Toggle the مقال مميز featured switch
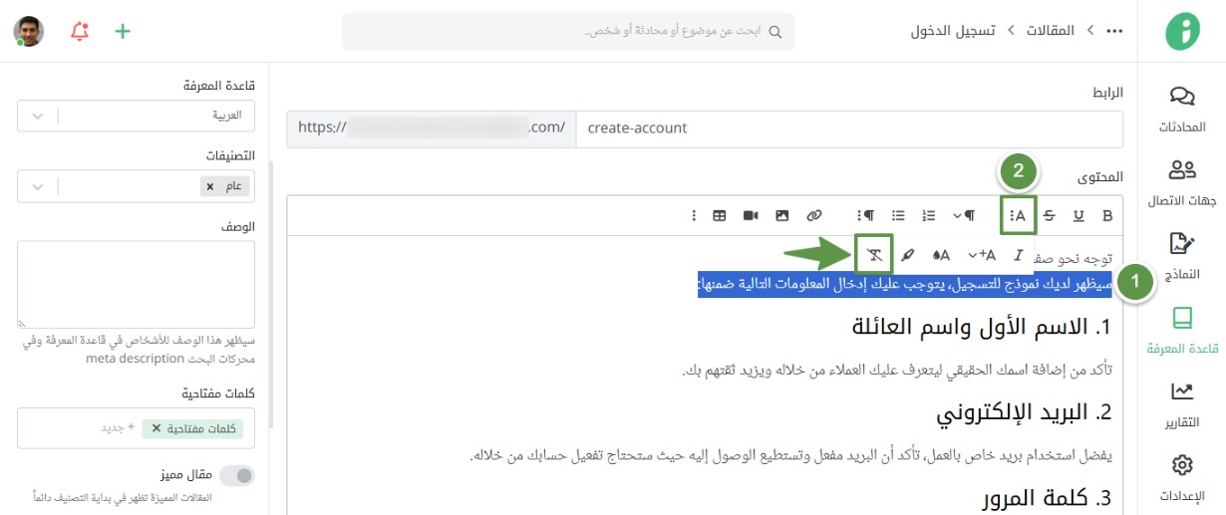The width and height of the screenshot is (1226, 515). (236, 475)
